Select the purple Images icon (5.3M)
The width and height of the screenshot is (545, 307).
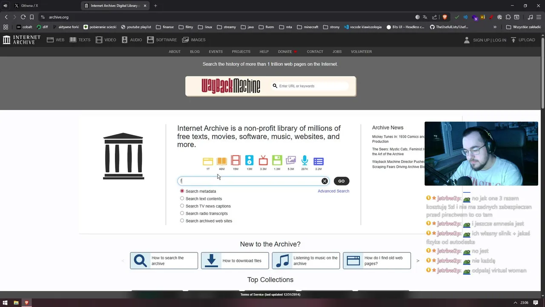tap(291, 161)
